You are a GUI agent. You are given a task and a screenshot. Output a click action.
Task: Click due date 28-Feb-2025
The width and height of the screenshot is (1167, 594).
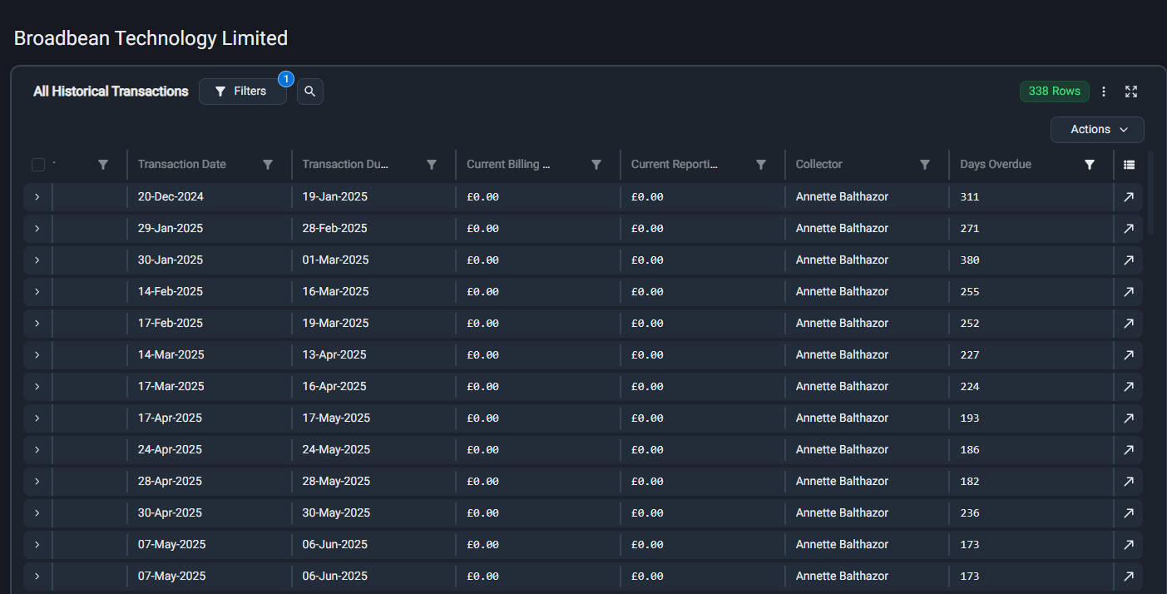(x=336, y=229)
